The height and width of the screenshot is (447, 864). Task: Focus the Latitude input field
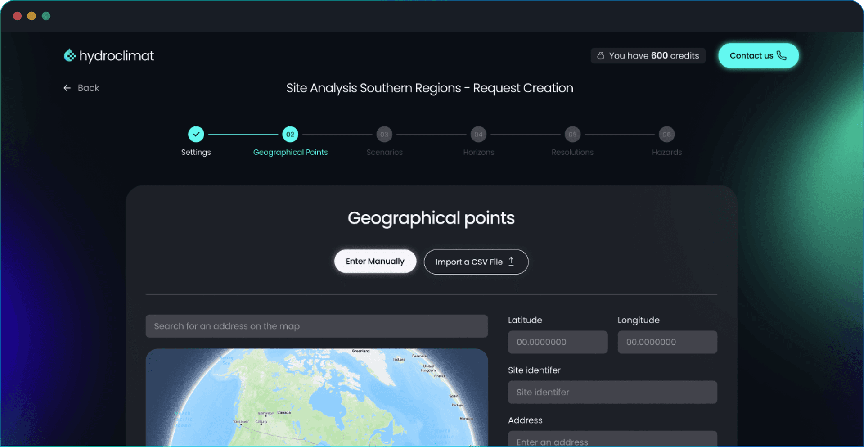558,342
